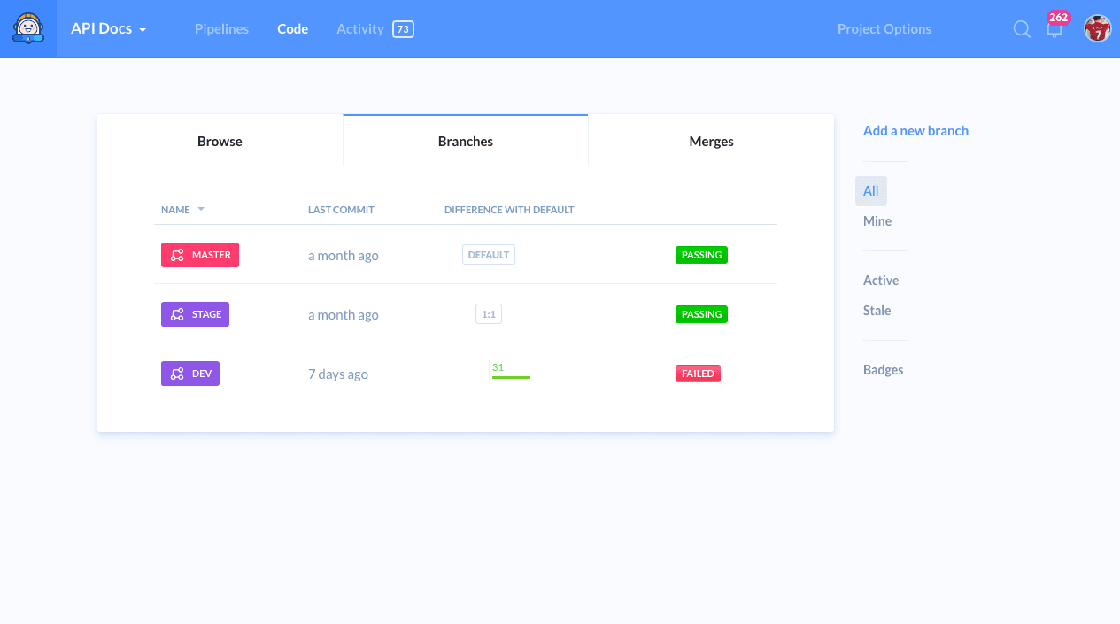Click the DEV branch green difference bar
This screenshot has width=1120, height=624.
click(511, 377)
